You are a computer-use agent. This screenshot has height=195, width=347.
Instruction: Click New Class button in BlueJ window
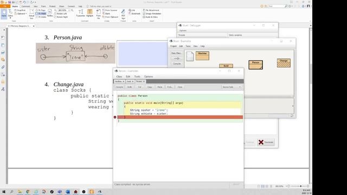click(177, 53)
